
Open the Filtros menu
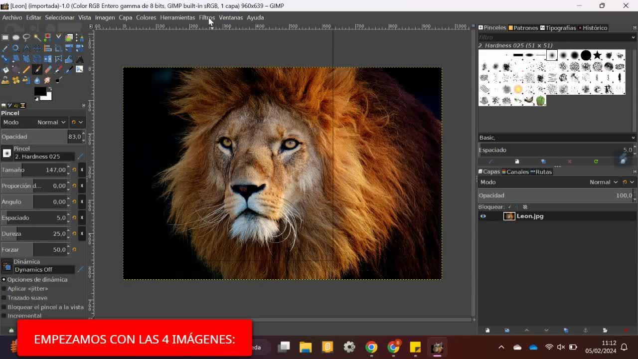point(206,17)
